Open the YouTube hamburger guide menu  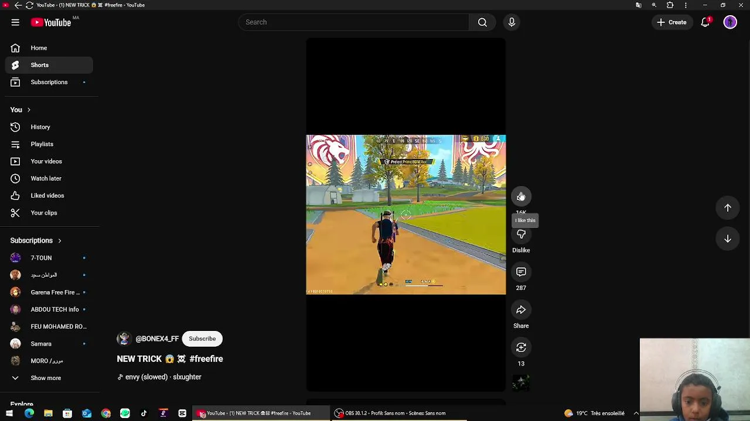click(15, 22)
